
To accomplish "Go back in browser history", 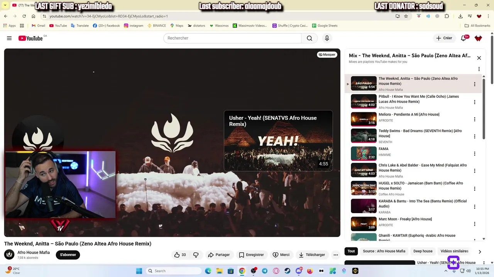I will (x=5, y=16).
